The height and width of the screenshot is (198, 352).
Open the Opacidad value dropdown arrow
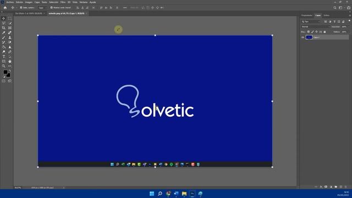[x=349, y=27]
